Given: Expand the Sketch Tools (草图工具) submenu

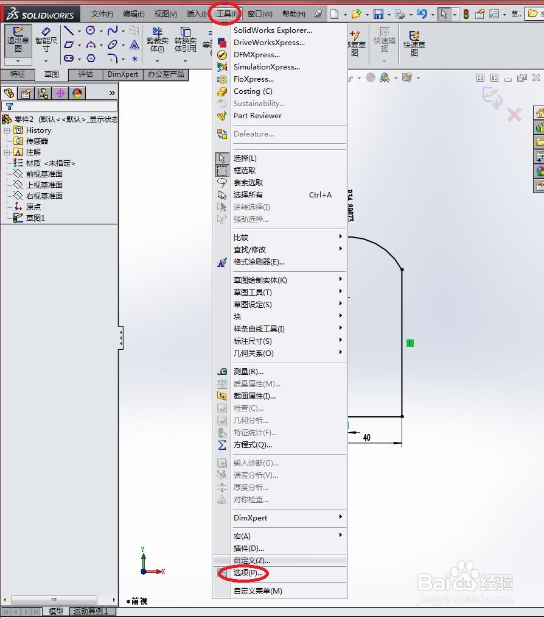Looking at the screenshot, I should point(281,292).
